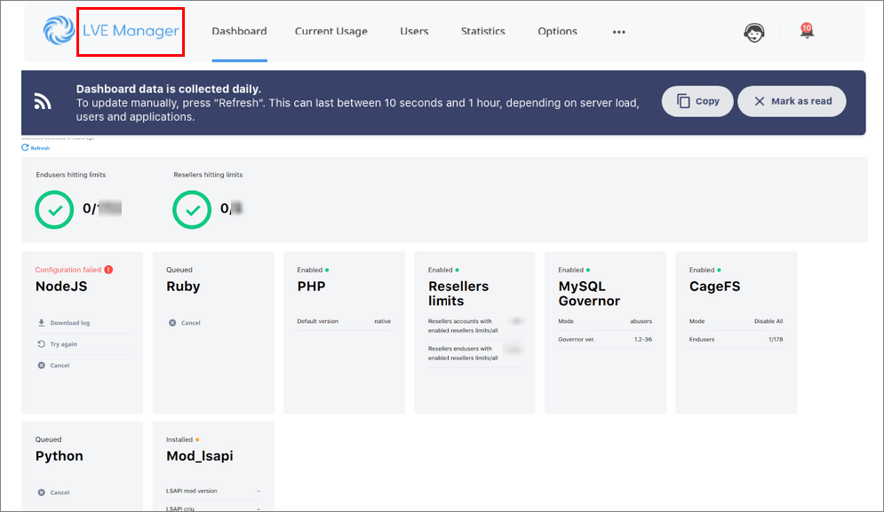884x512 pixels.
Task: Open the MySQL Governor card
Action: click(x=605, y=333)
